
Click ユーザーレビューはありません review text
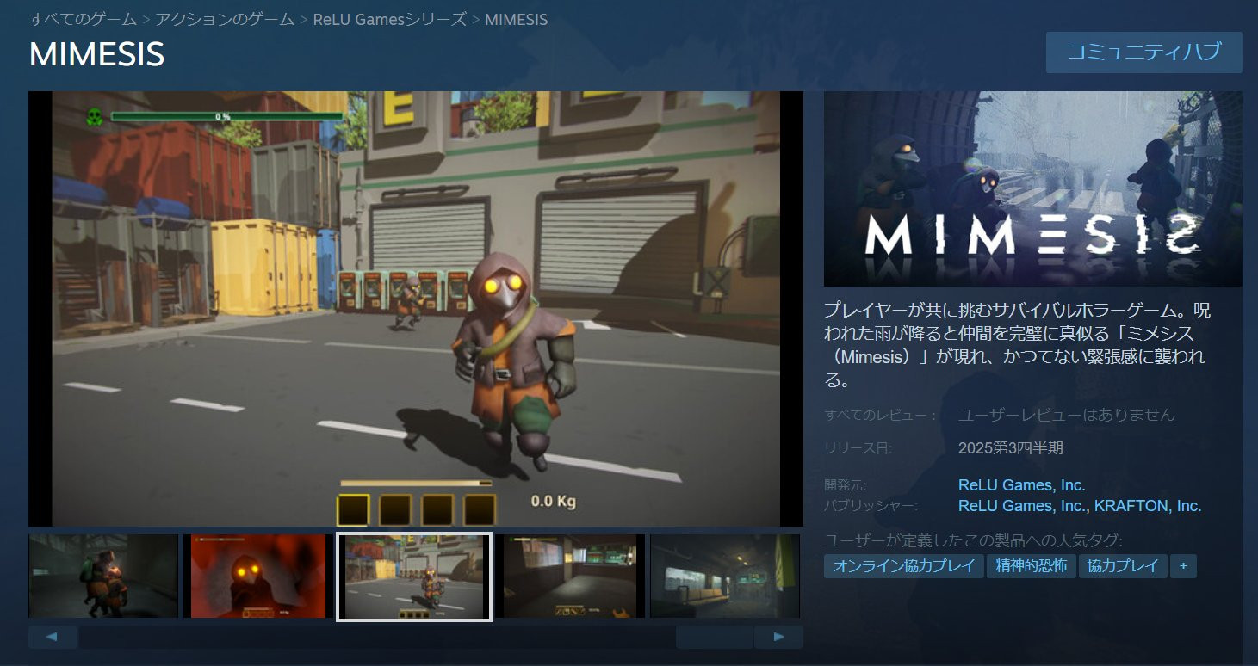pos(1066,415)
